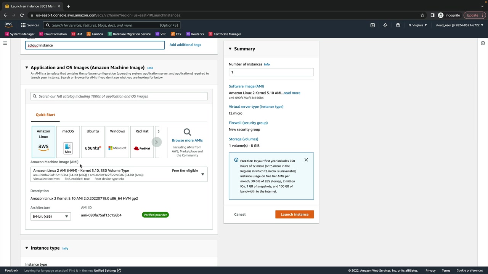The height and width of the screenshot is (274, 488).
Task: Open Route 53 service shortcut
Action: (195, 34)
